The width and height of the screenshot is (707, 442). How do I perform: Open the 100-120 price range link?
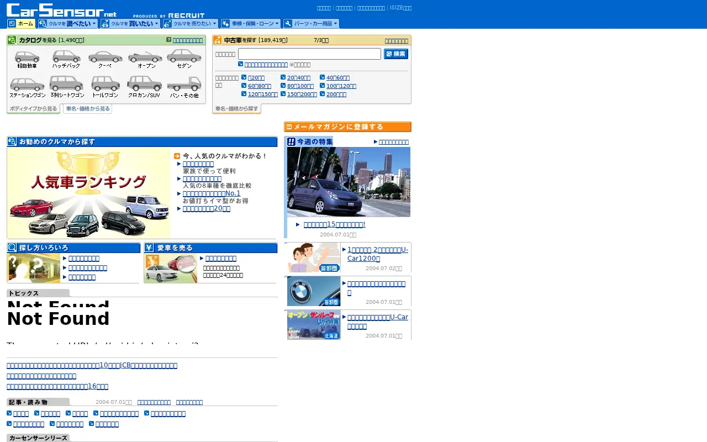[341, 86]
